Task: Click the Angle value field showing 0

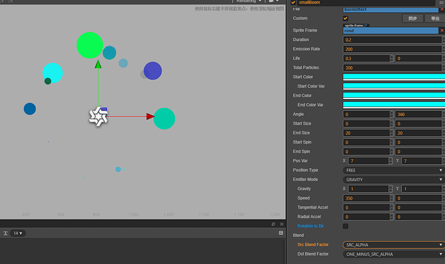Action: tap(366, 115)
